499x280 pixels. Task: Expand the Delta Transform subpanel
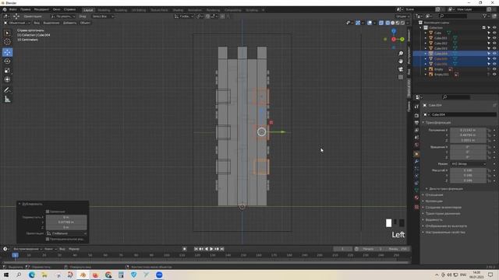(445, 188)
